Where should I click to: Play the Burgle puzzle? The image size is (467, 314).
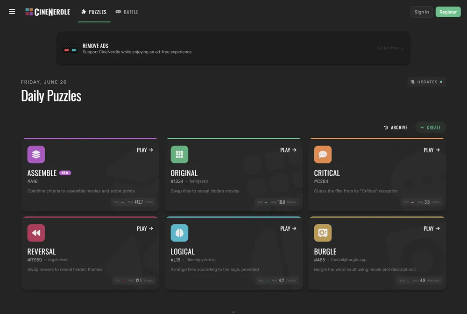click(432, 228)
